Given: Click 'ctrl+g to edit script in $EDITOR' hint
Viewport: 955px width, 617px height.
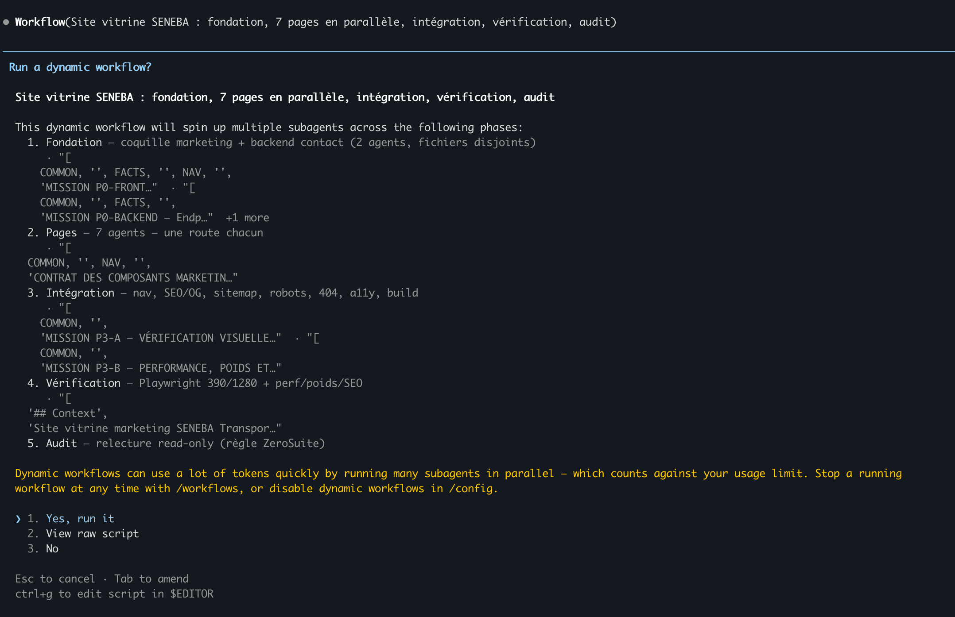Looking at the screenshot, I should tap(114, 594).
